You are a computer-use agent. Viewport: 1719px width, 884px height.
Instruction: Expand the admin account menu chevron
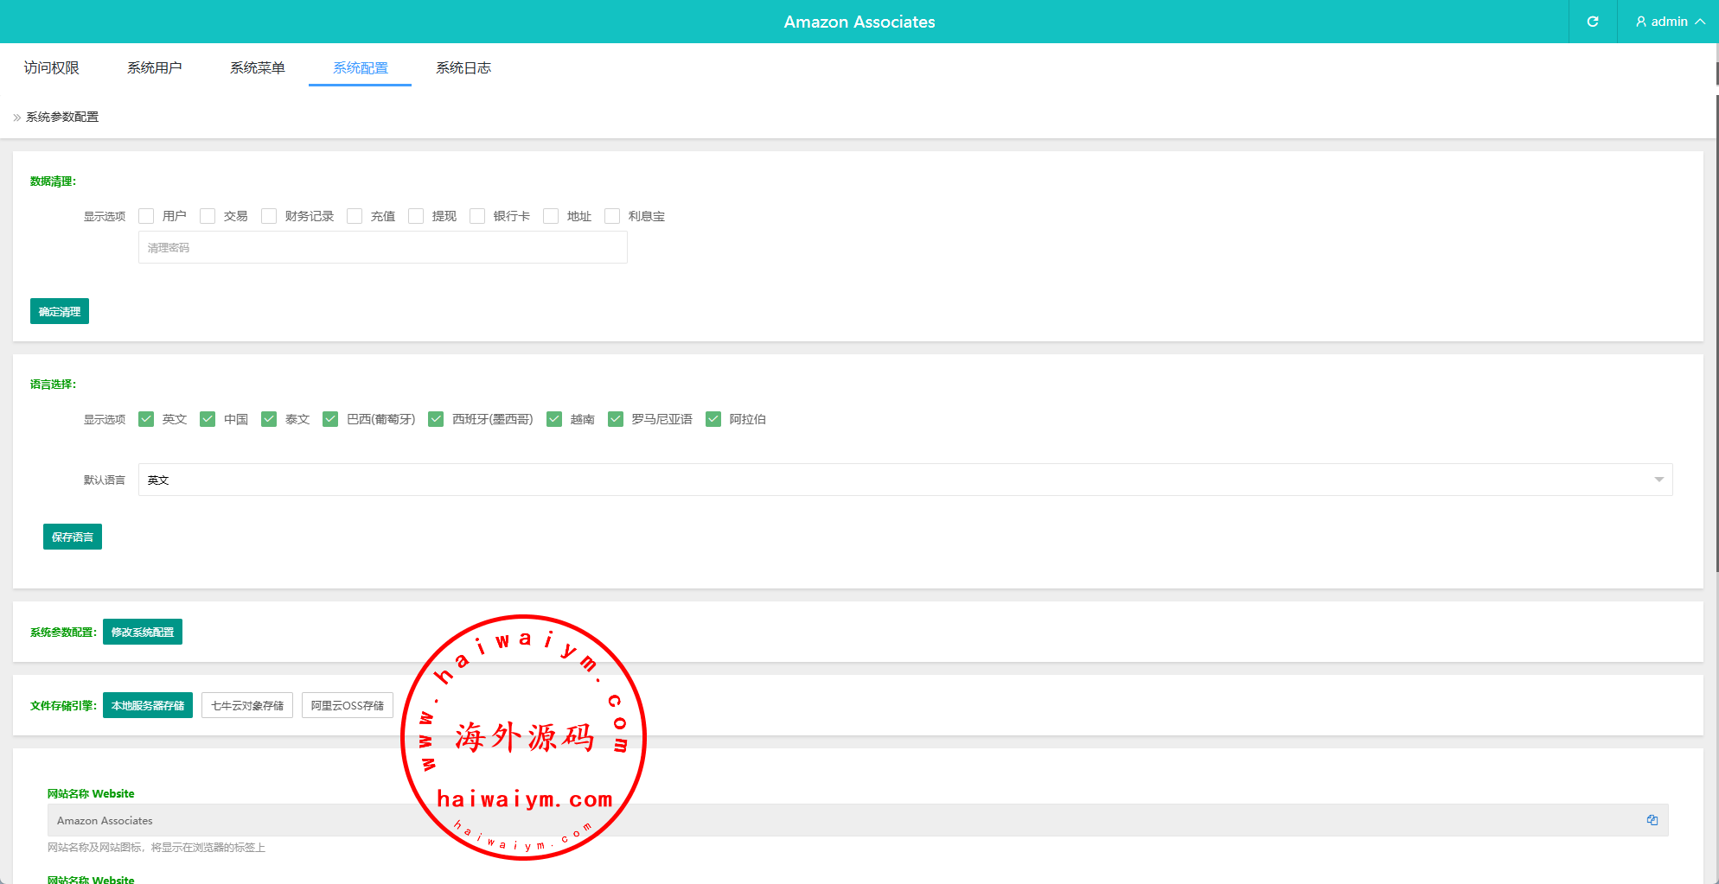(1700, 22)
